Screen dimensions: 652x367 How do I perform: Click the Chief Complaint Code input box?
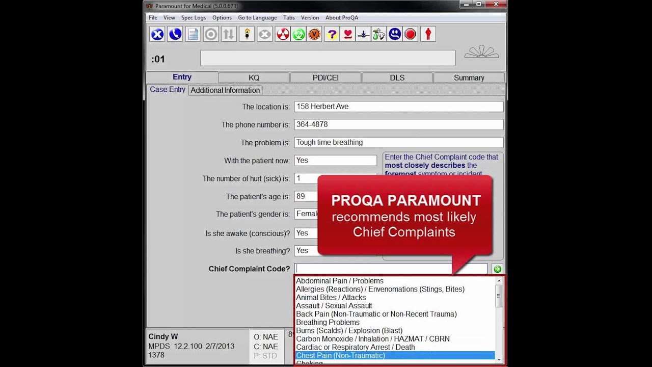tap(391, 269)
